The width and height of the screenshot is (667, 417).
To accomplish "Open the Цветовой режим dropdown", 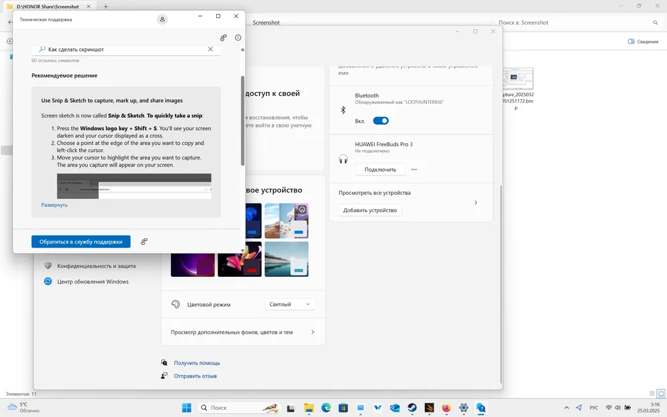I will 290,304.
